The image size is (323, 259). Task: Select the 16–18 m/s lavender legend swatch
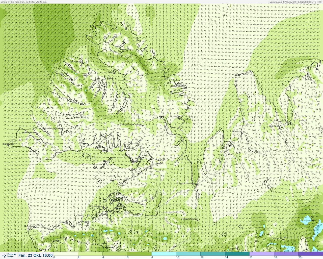coord(261,254)
